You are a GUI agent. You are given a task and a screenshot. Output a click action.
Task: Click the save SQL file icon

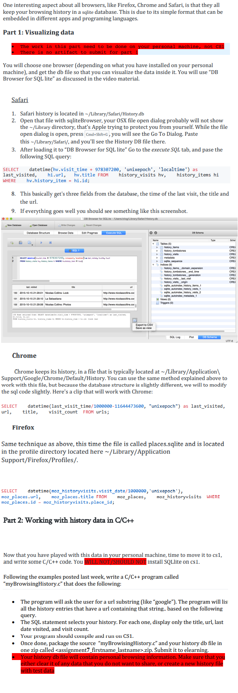point(21,243)
